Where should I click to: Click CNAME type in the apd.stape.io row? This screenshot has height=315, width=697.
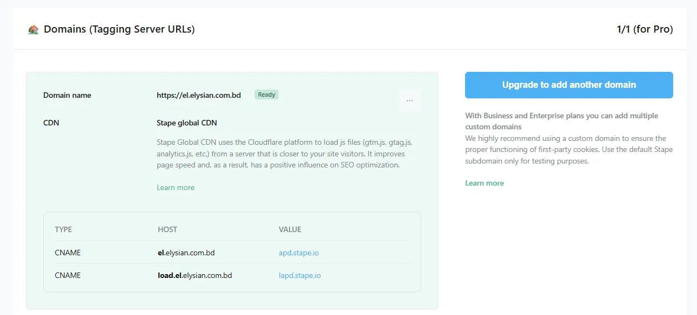[68, 253]
